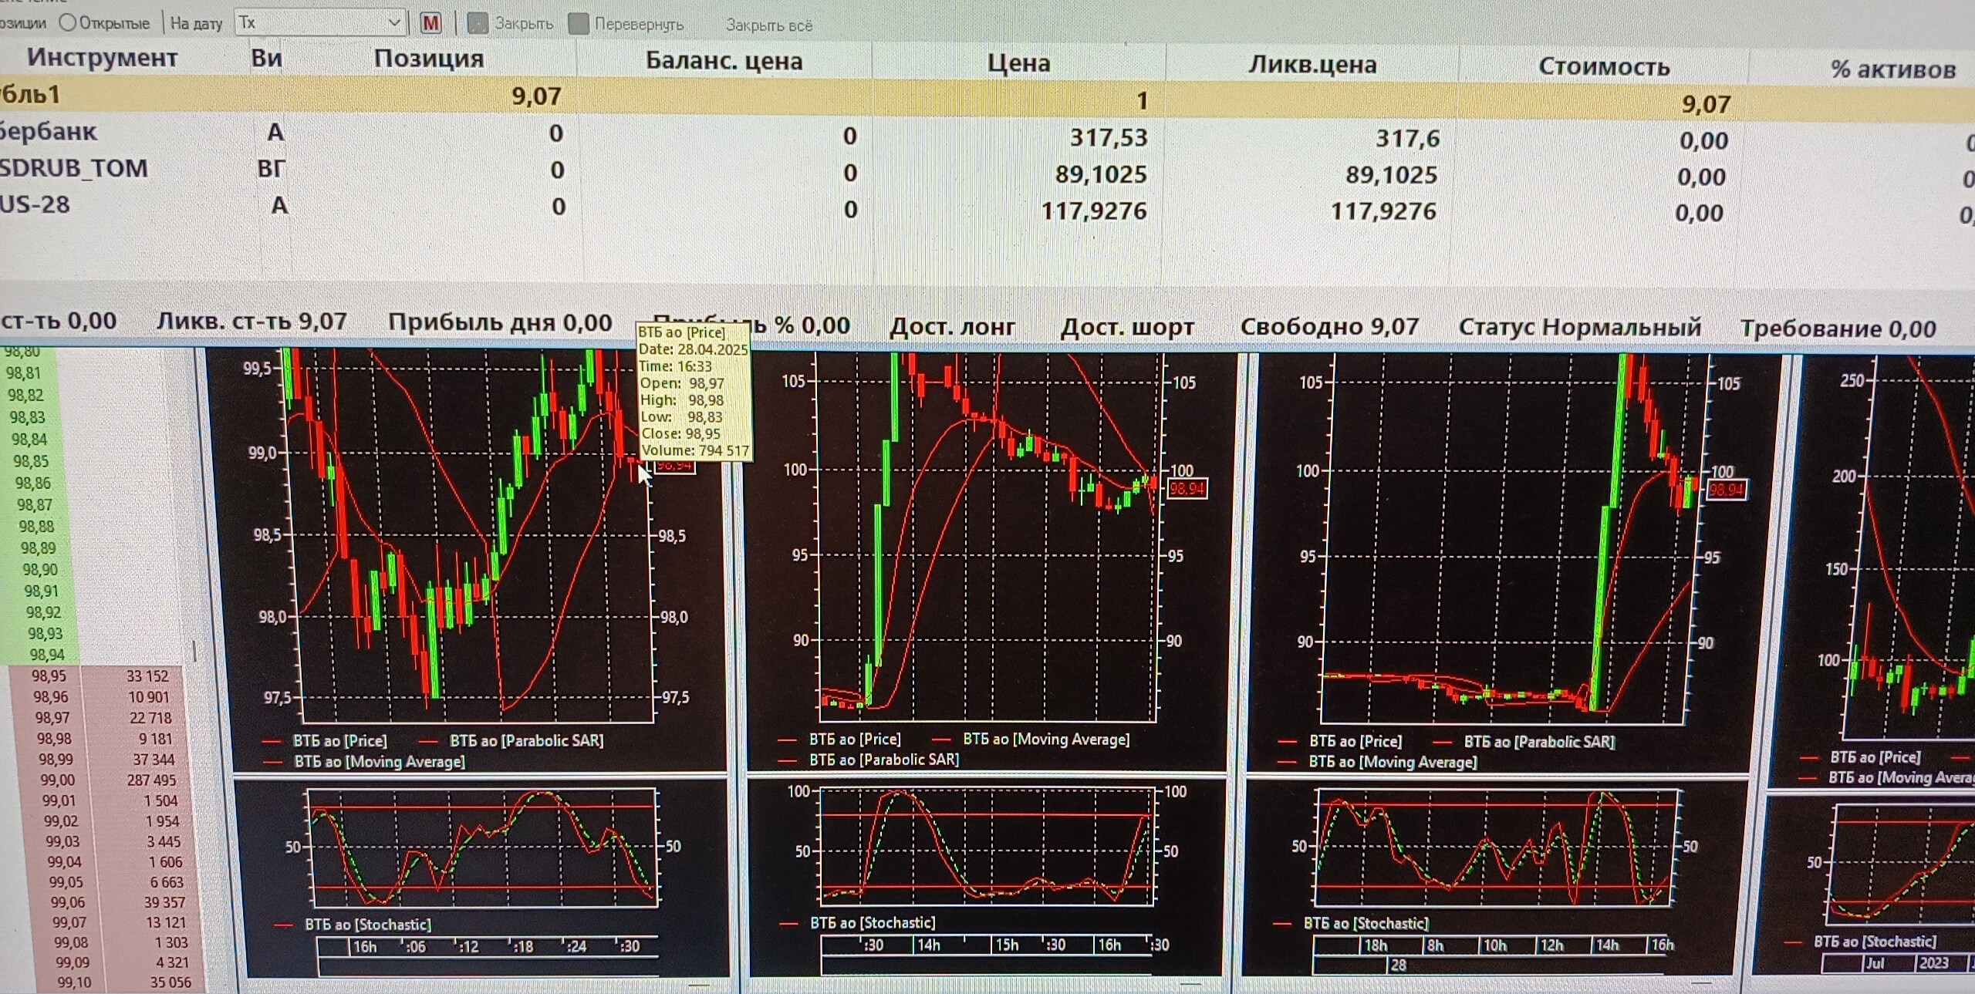Click the red 98,94 price label on the third chart
The height and width of the screenshot is (994, 1975).
pos(1725,490)
